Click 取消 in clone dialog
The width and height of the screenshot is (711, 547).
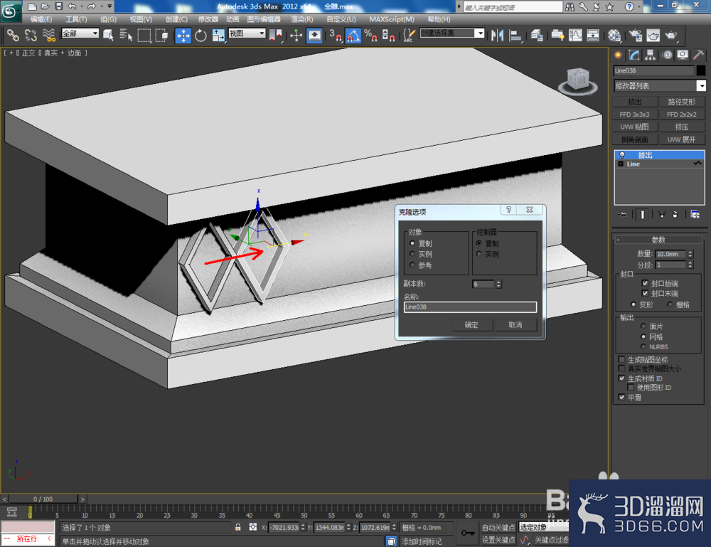[x=515, y=325]
